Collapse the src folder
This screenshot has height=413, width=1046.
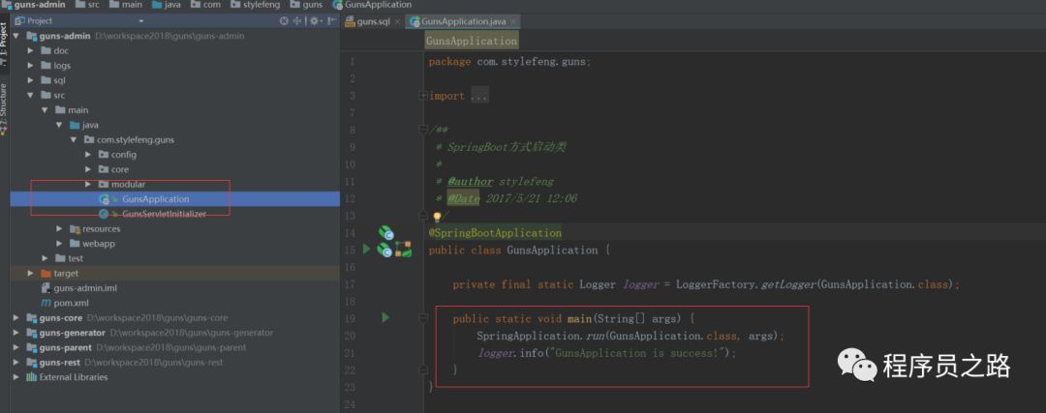(31, 95)
